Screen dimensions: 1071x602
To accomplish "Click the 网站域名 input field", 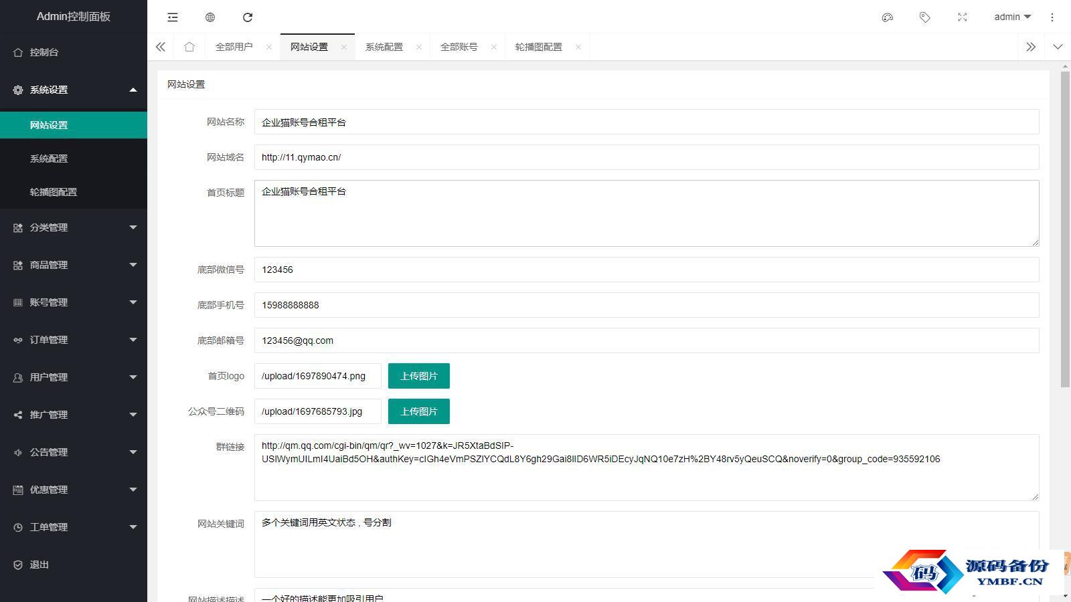I will click(x=647, y=157).
